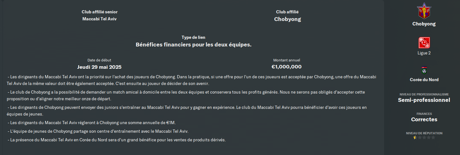Open Chobyong name under the club badge

(424, 24)
